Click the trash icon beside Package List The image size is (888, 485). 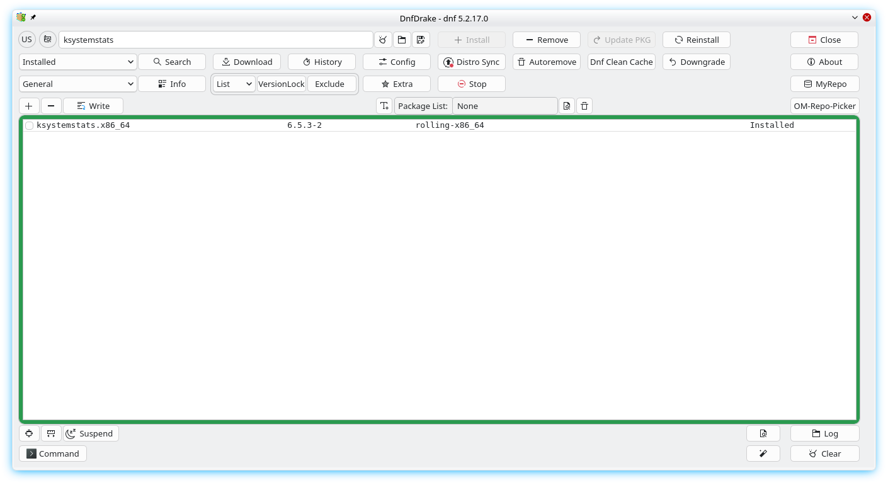coord(584,106)
